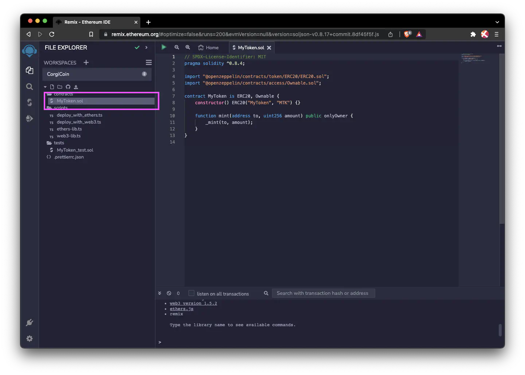Click line number 10 in gutter
The width and height of the screenshot is (525, 375).
coord(172,116)
